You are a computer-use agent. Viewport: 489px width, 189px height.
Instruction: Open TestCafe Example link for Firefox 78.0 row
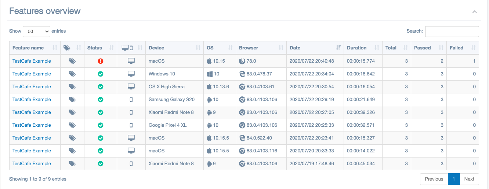click(x=32, y=61)
